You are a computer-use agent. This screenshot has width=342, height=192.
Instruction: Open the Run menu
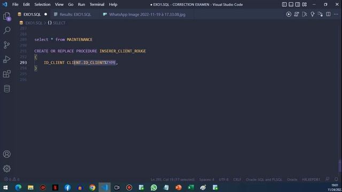click(81, 4)
